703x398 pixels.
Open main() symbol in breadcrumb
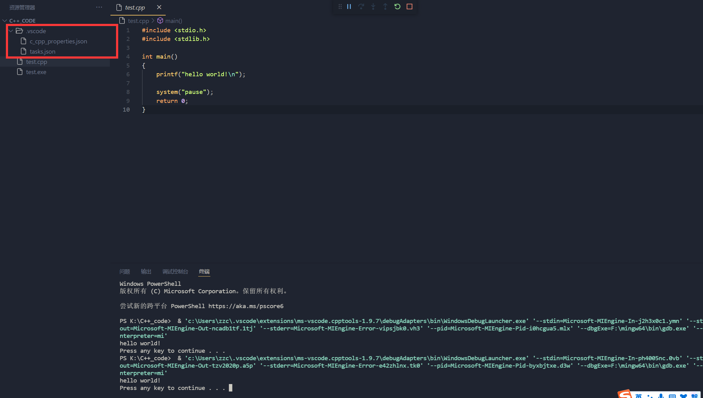click(173, 21)
